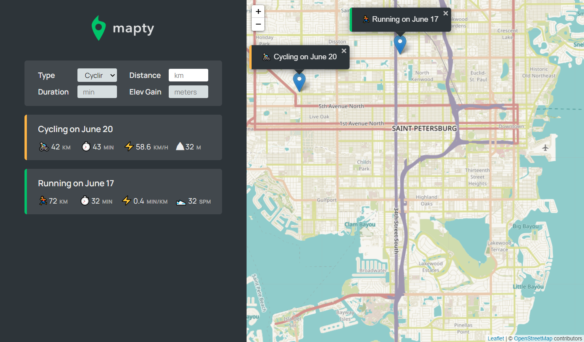Screen dimensions: 584x342
Task: Click the timer icon showing 32 MIN
Action: click(85, 200)
